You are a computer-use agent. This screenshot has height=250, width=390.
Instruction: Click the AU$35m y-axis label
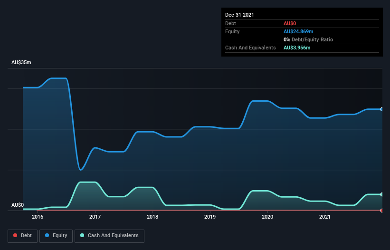pyautogui.click(x=21, y=62)
